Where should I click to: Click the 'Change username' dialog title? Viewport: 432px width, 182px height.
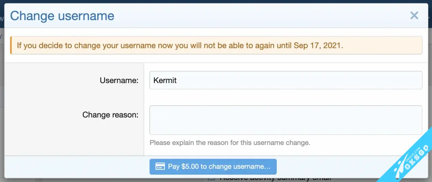62,16
